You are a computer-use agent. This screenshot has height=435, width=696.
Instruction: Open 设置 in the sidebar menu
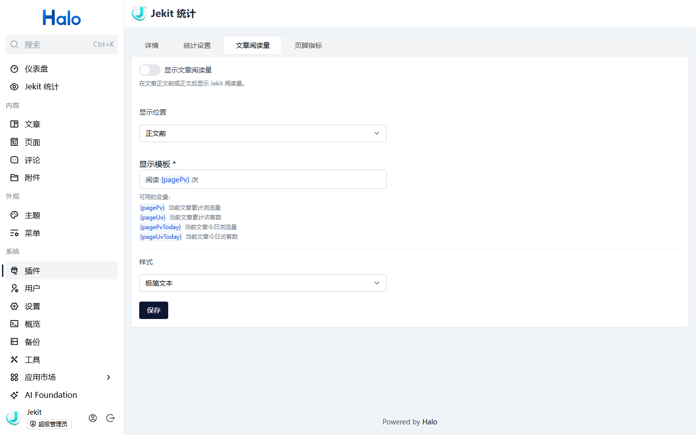(x=62, y=306)
